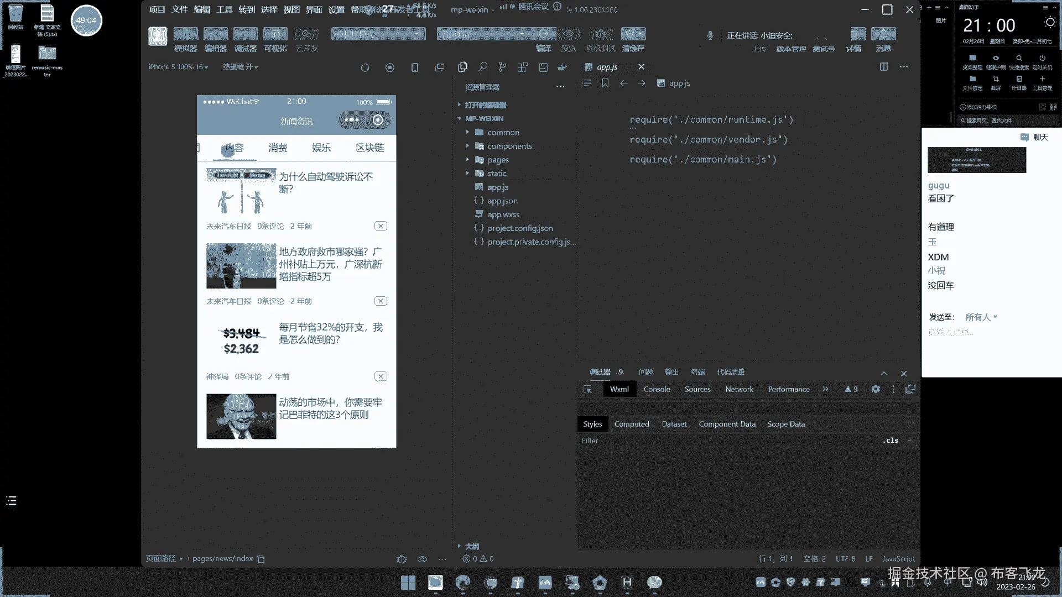
Task: Tap the 消费 category in simulator
Action: (x=278, y=148)
